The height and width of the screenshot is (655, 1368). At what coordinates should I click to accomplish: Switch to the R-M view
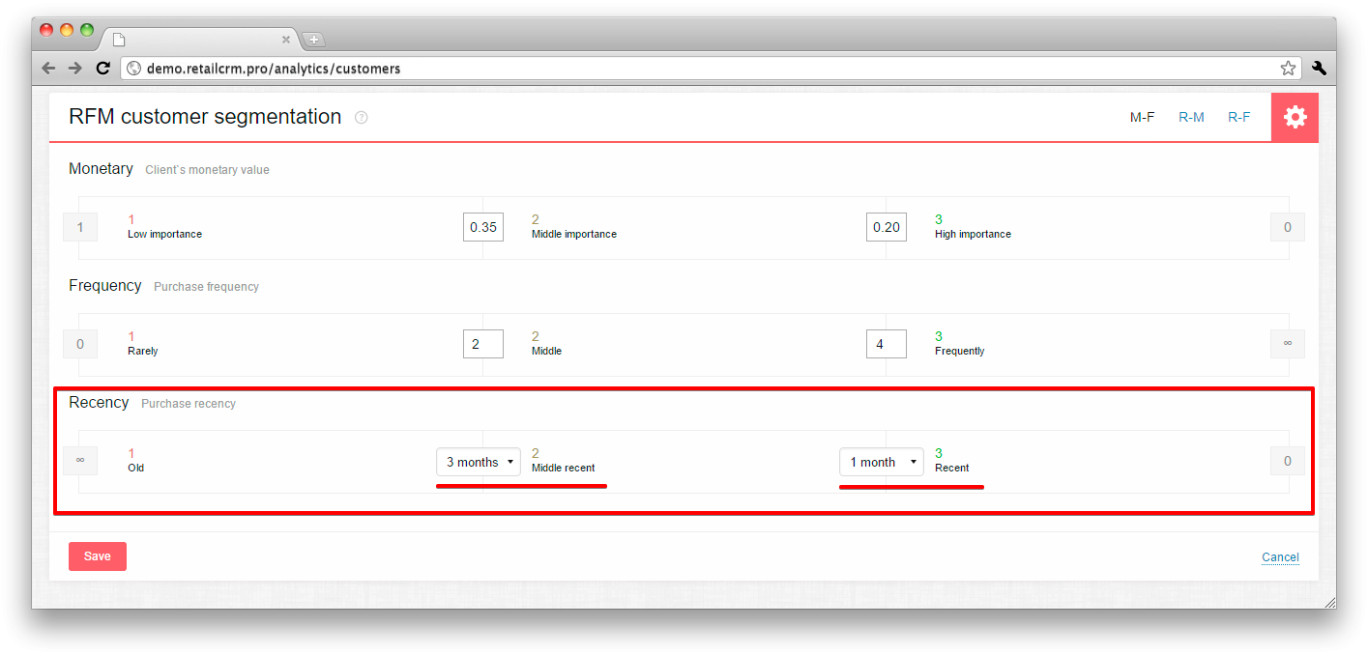[x=1191, y=117]
